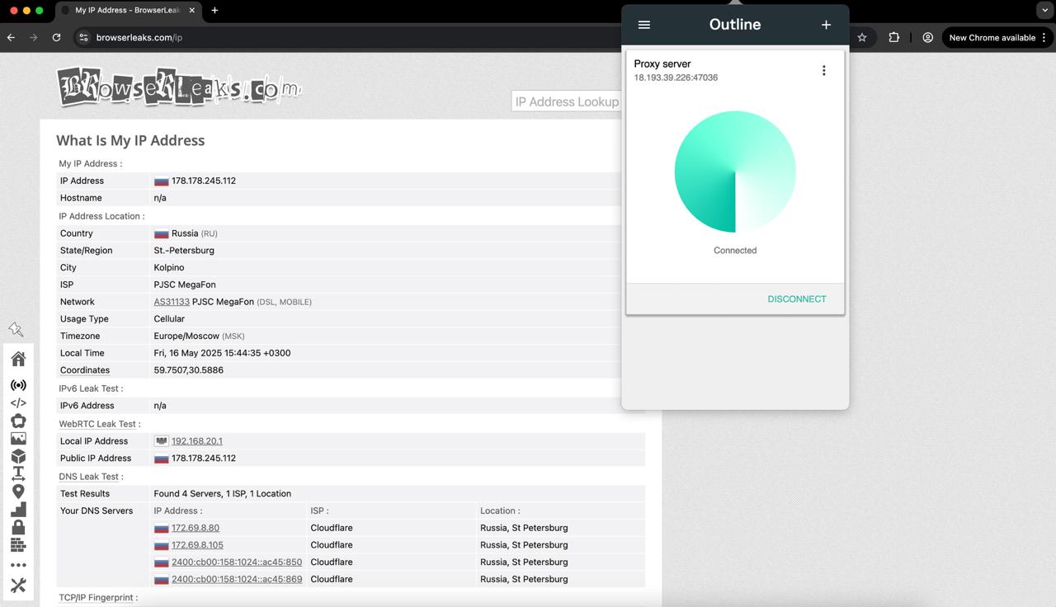Click the Kolpino city value
The width and height of the screenshot is (1056, 607).
pos(169,267)
